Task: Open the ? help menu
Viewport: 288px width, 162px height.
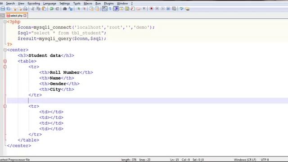Action: point(132,3)
